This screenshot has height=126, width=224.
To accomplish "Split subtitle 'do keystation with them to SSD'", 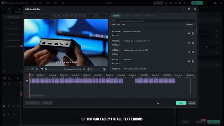I will click(189, 52).
